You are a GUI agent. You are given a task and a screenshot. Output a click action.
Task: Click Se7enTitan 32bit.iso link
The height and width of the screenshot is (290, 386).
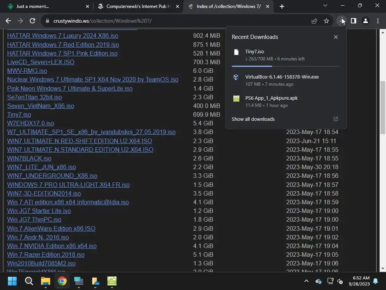click(34, 97)
